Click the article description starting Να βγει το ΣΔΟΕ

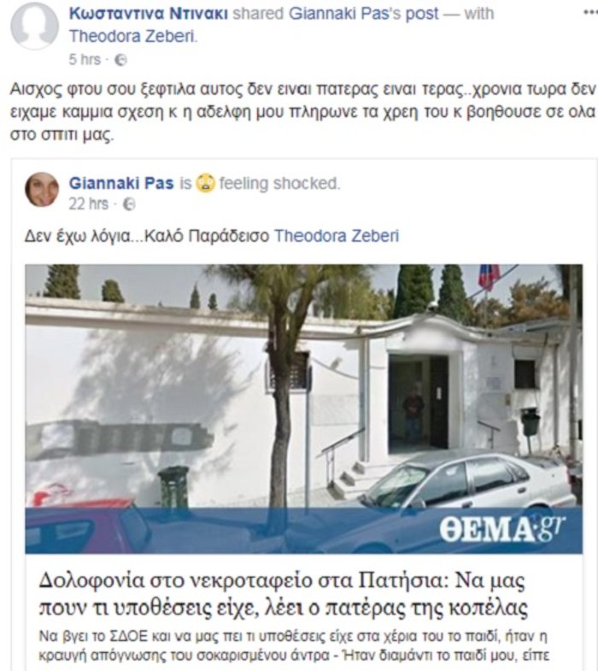(294, 645)
